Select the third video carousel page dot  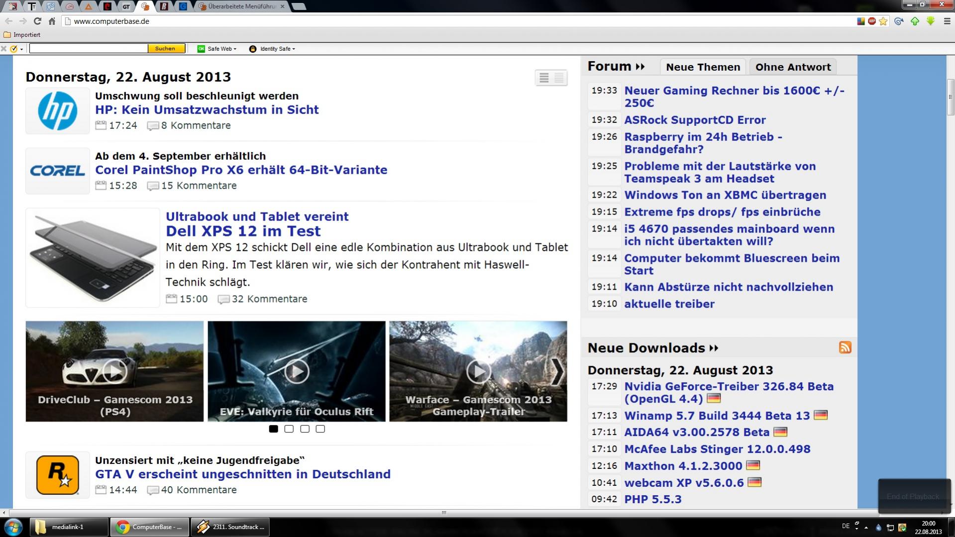pos(305,429)
